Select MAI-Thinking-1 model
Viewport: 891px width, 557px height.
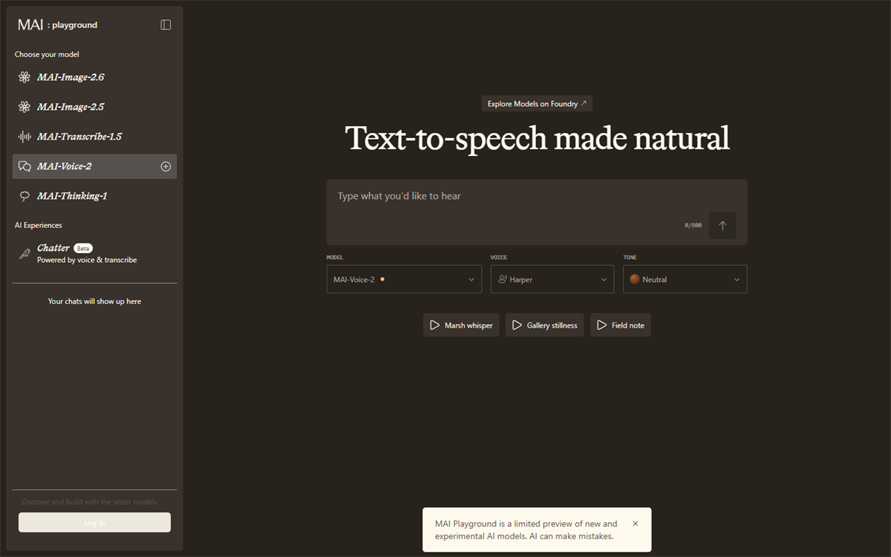click(94, 196)
